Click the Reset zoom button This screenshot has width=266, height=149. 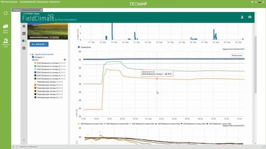236,55
